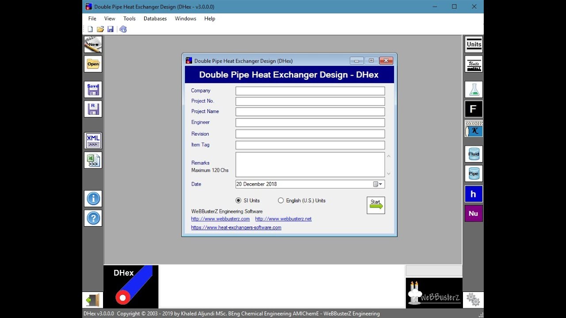Click the floppy icon marked R
The width and height of the screenshot is (566, 318).
pos(93,109)
